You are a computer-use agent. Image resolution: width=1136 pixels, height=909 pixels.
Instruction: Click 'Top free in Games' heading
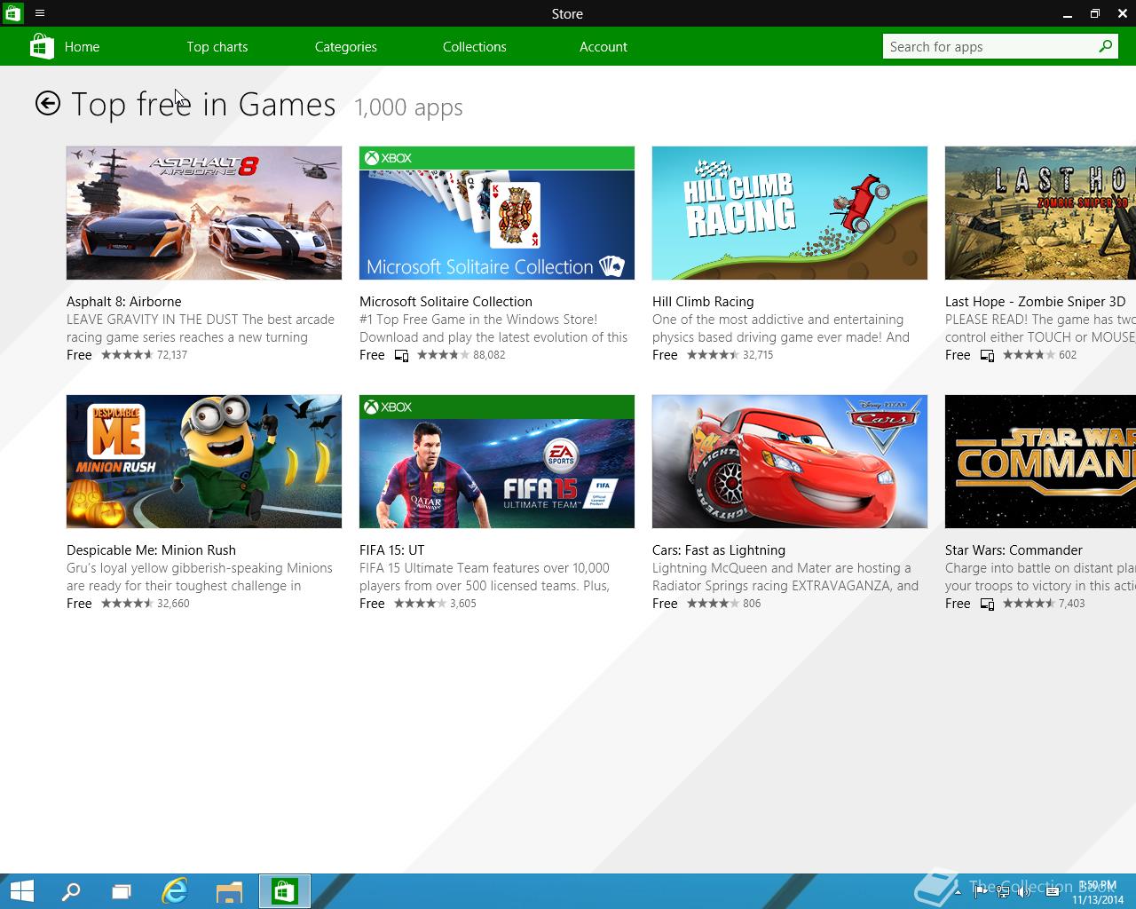click(203, 105)
